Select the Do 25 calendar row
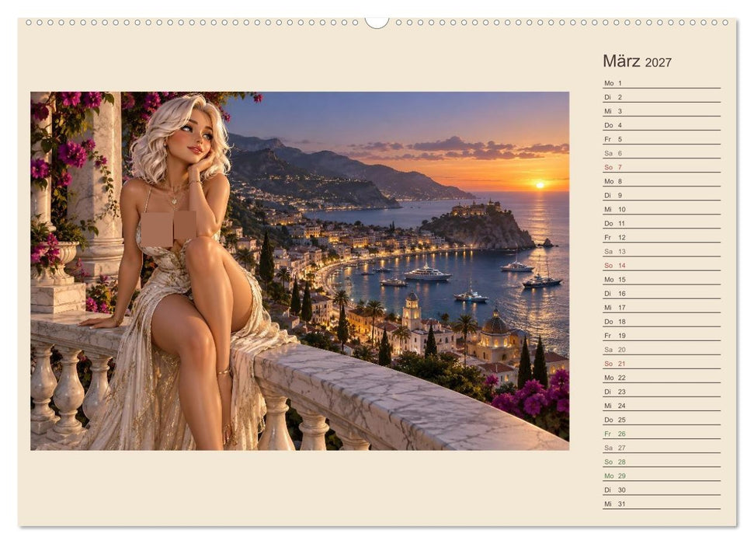Image resolution: width=754 pixels, height=544 pixels. [x=662, y=420]
